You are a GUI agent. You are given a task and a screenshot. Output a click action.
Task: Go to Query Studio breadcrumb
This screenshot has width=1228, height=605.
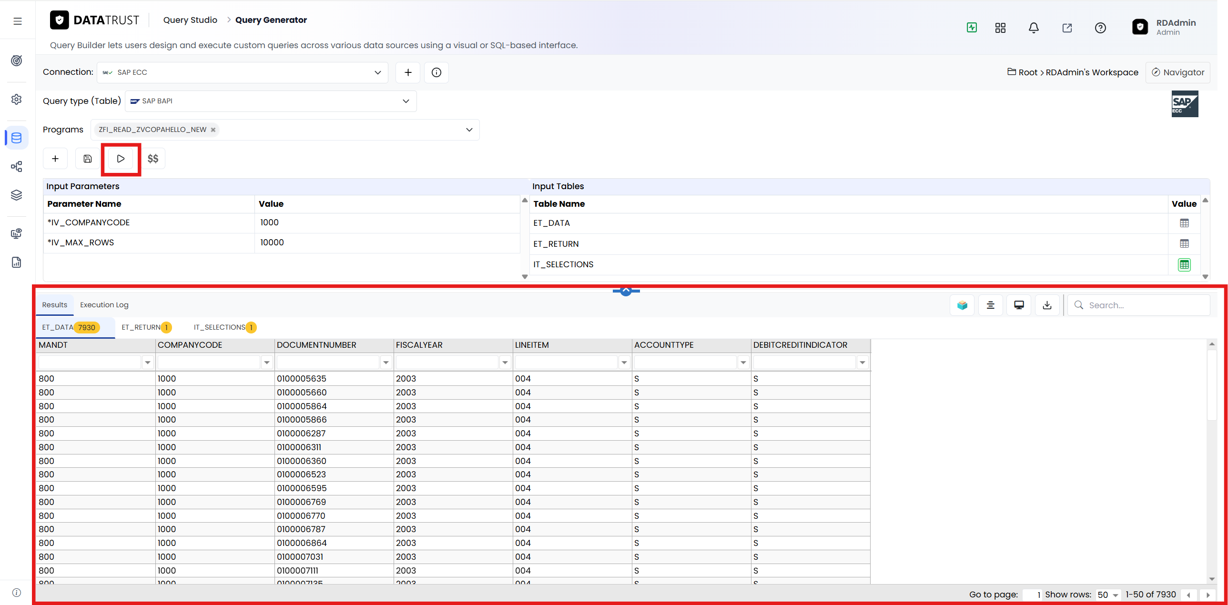point(190,20)
